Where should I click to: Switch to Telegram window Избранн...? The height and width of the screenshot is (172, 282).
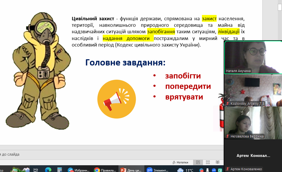pyautogui.click(x=79, y=170)
